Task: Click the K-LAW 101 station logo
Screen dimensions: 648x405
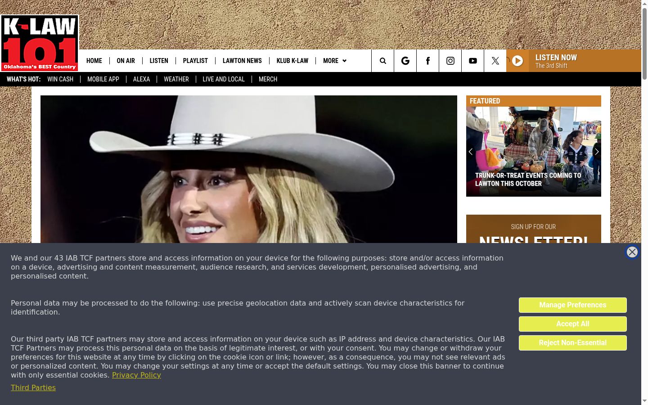Action: coord(40,43)
